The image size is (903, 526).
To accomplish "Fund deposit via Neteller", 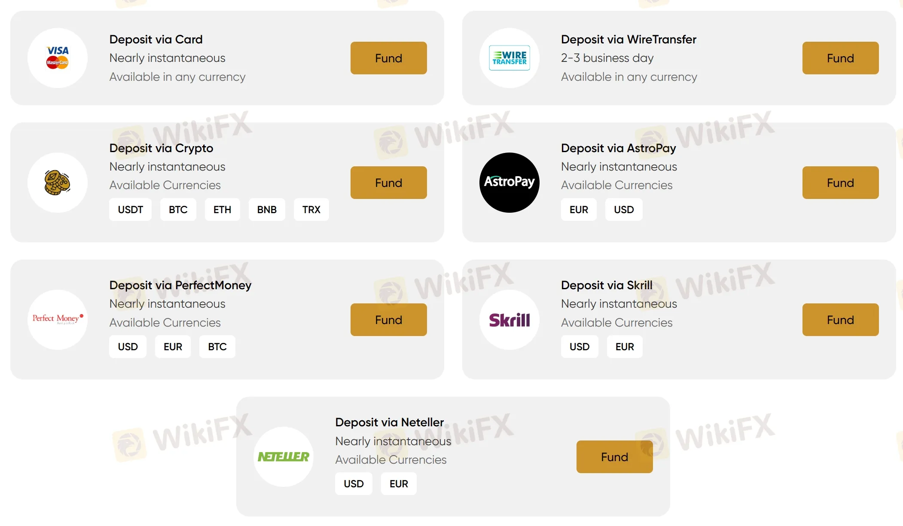I will click(615, 457).
